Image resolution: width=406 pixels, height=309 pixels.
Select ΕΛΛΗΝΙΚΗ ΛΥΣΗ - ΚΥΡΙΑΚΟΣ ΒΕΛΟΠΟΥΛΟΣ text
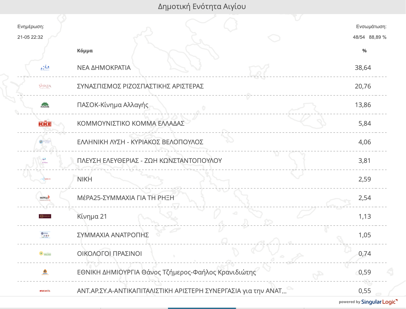coord(140,142)
